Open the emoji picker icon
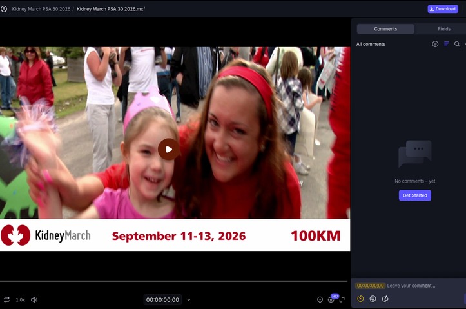466x309 pixels. coord(373,299)
